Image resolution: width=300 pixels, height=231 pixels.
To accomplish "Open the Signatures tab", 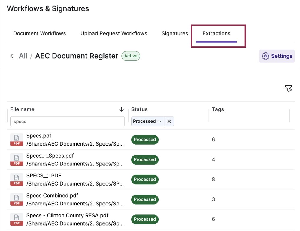I will tap(175, 33).
